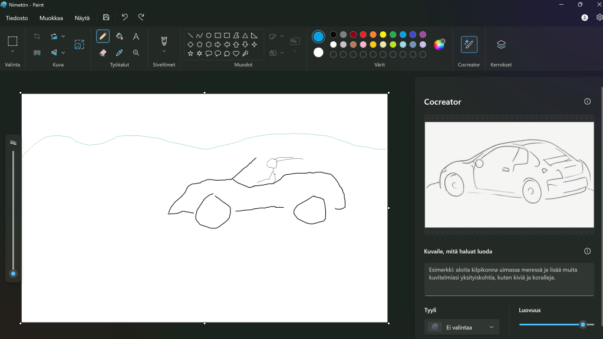The width and height of the screenshot is (603, 339).
Task: Select the white secondary color 2 circle
Action: coord(318,52)
